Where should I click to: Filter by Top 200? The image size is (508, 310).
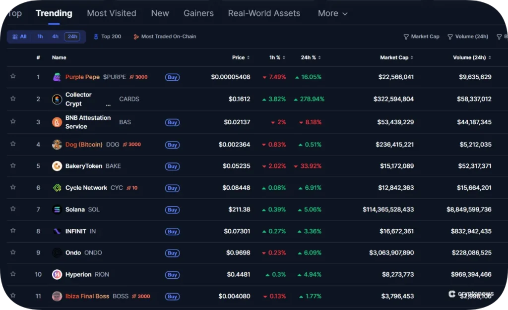click(108, 37)
